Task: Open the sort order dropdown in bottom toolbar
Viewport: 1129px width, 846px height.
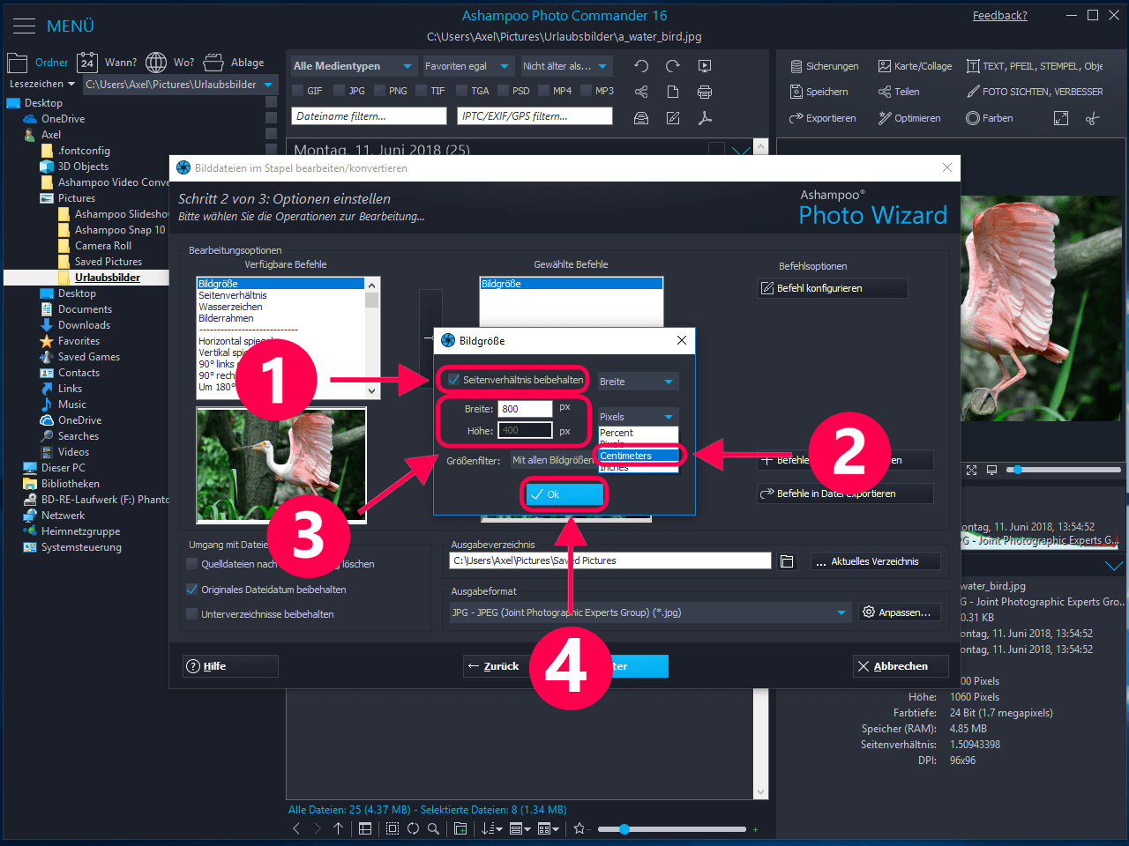Action: tap(492, 828)
